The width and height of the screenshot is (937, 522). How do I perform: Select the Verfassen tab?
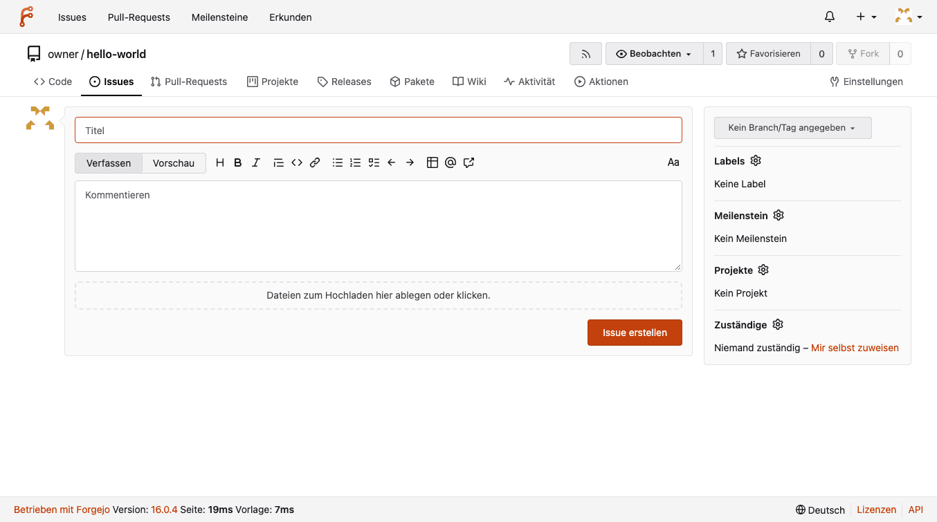(x=109, y=163)
